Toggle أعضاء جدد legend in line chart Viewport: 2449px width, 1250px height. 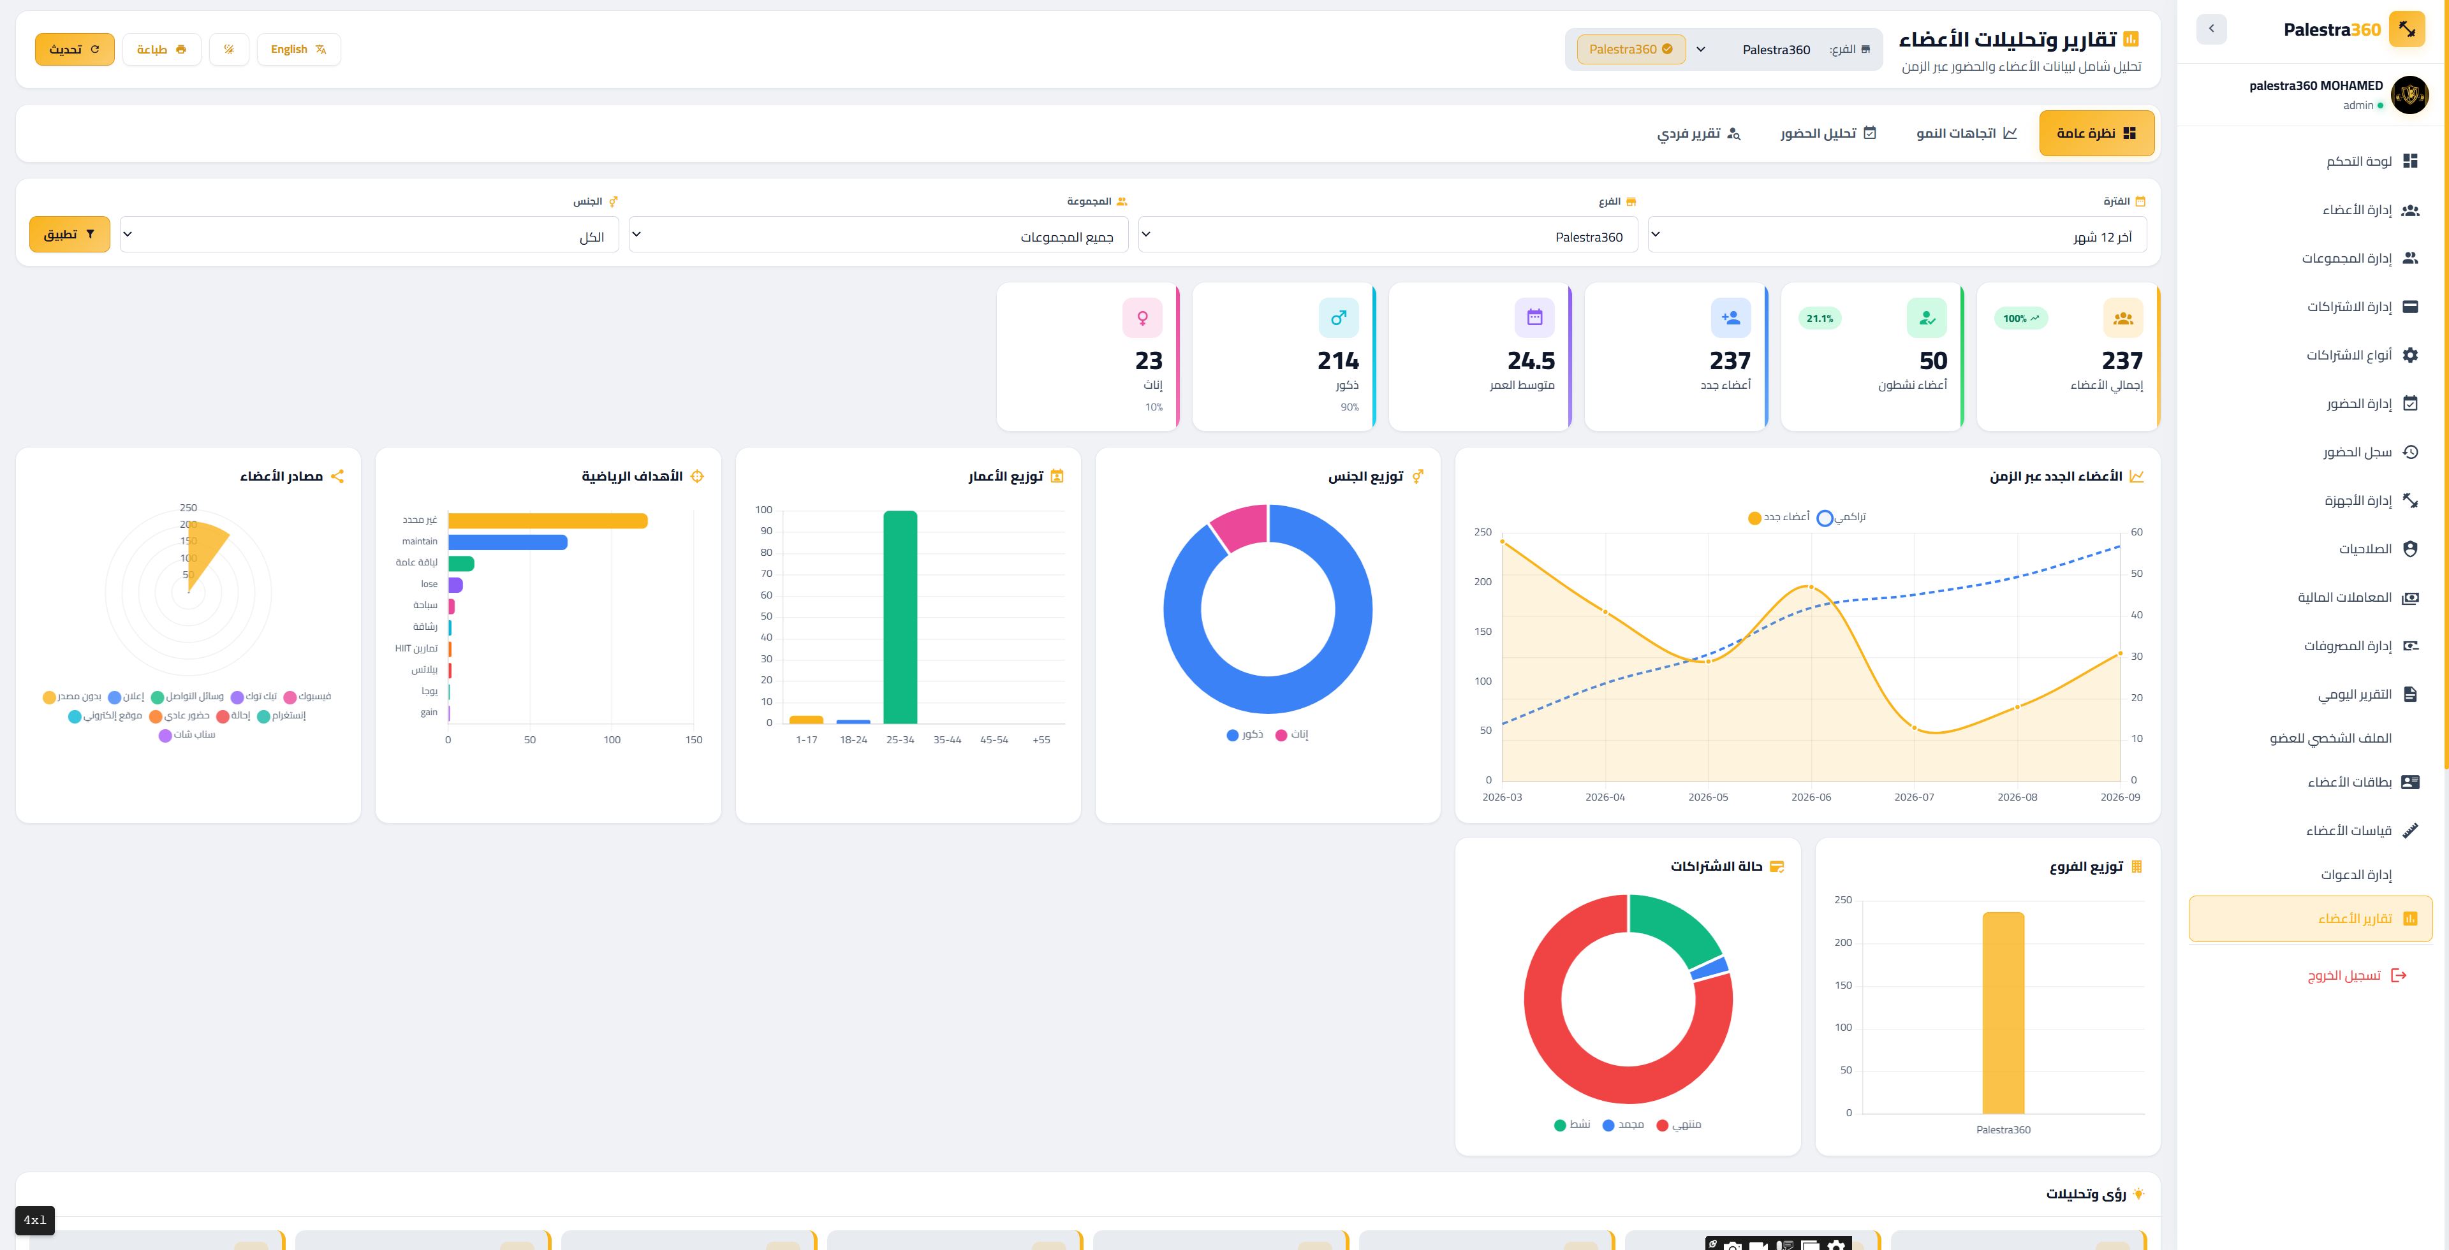pyautogui.click(x=1778, y=518)
